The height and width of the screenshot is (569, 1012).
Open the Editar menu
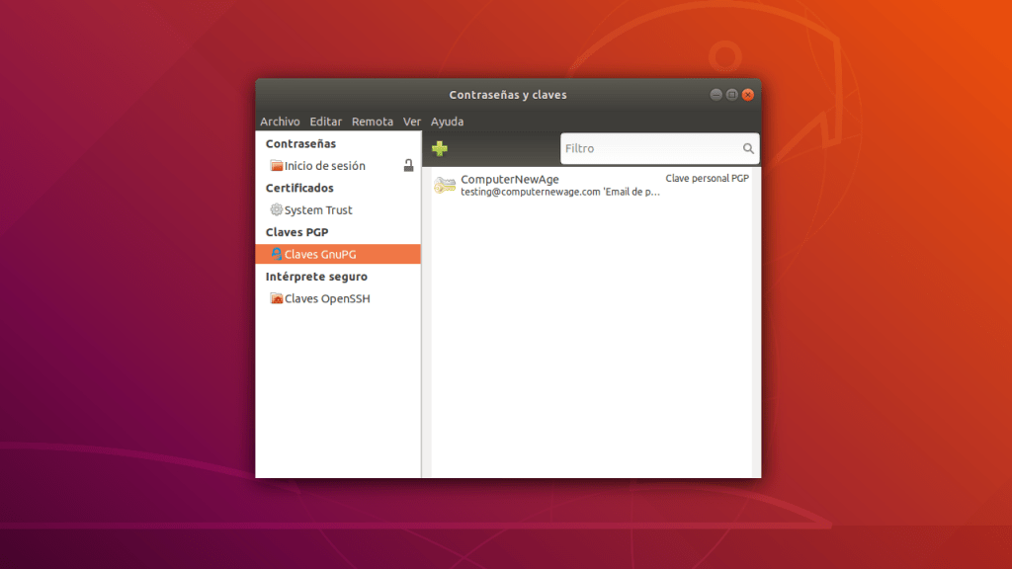point(325,121)
